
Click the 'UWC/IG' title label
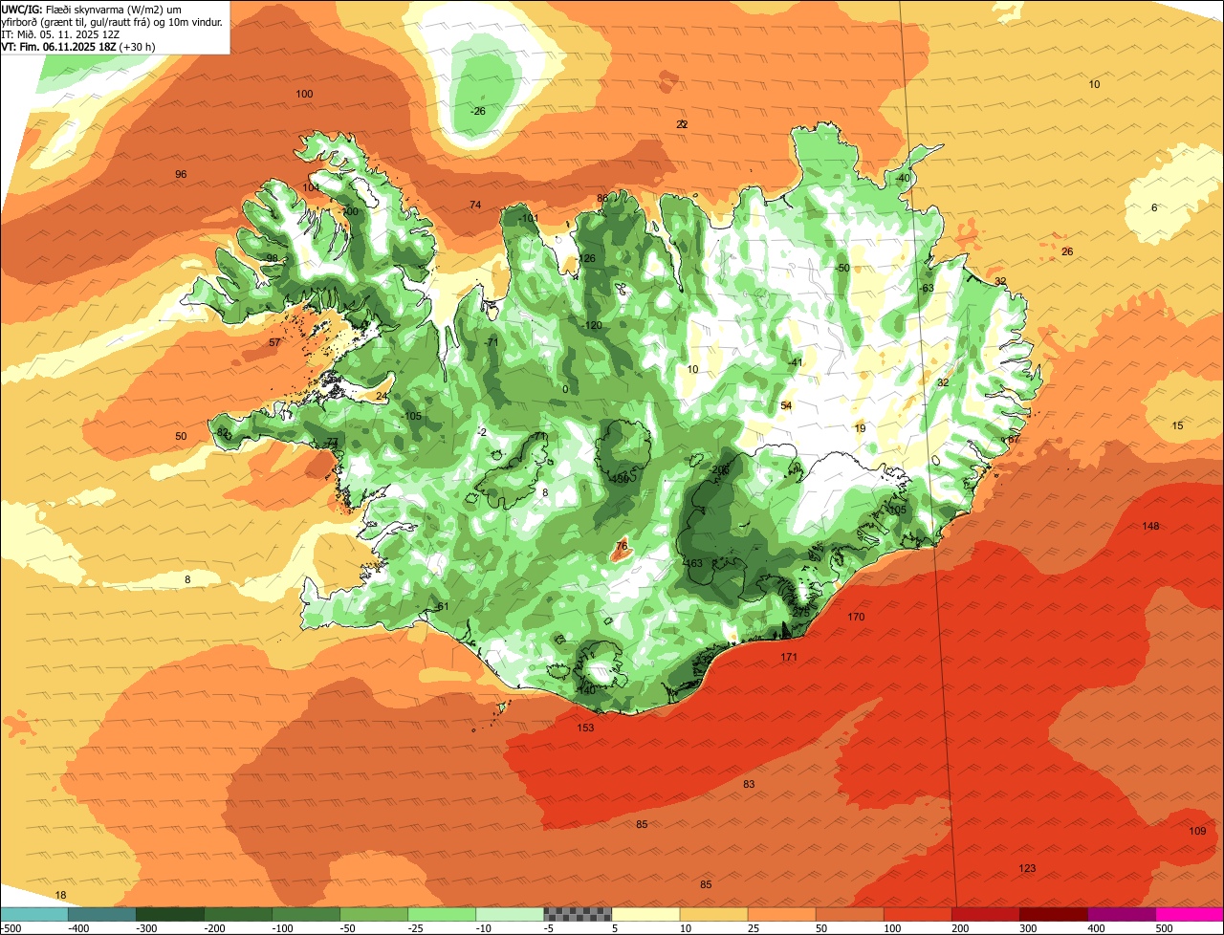[x=21, y=8]
